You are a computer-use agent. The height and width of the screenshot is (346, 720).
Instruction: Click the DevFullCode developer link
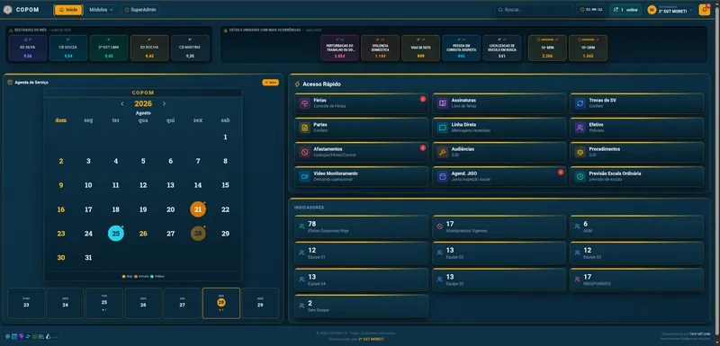tap(699, 334)
